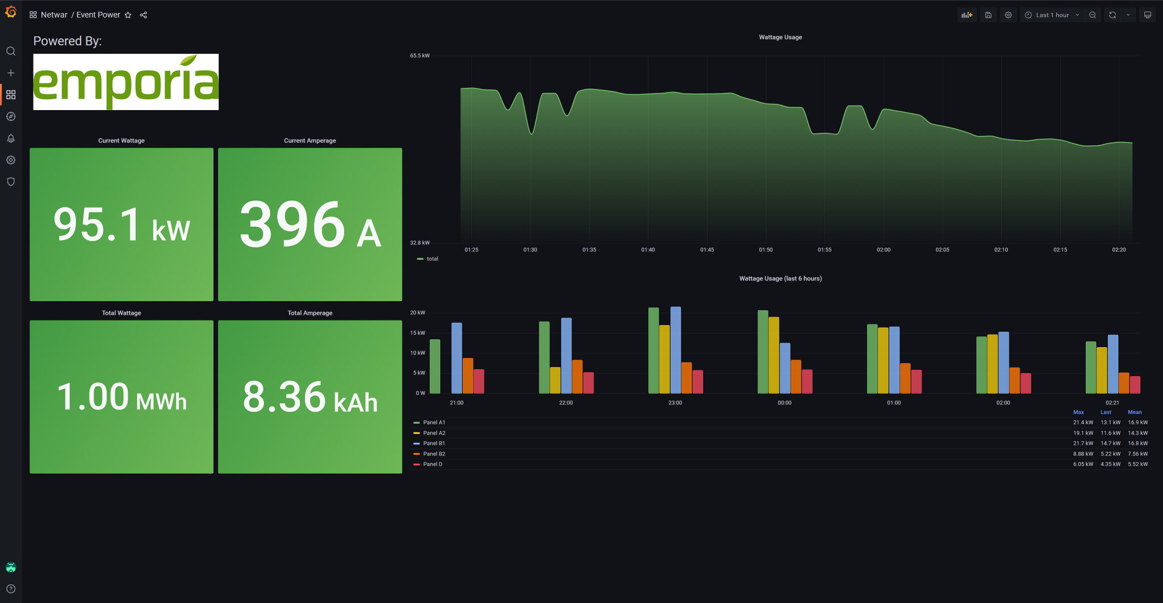
Task: Toggle Panel A1 series in legend
Action: (434, 423)
